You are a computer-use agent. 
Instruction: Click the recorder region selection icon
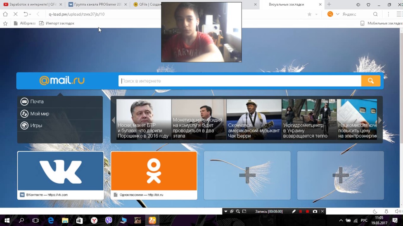[244, 212]
